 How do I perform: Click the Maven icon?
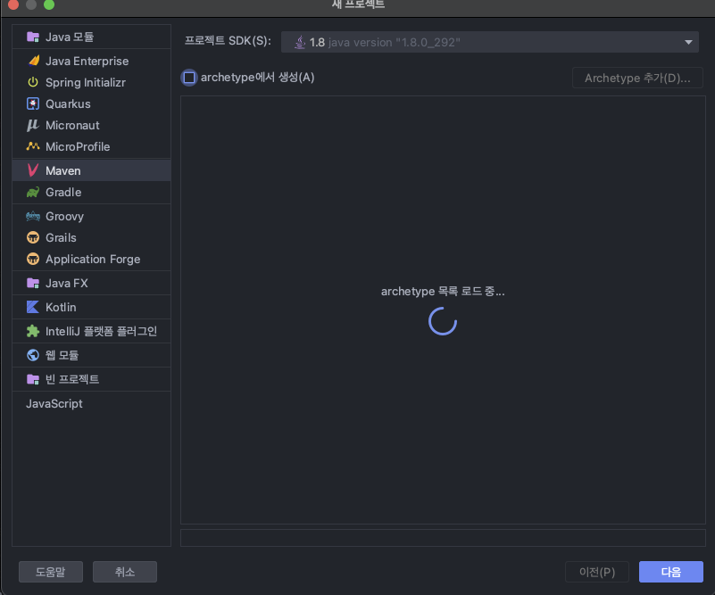tap(33, 170)
